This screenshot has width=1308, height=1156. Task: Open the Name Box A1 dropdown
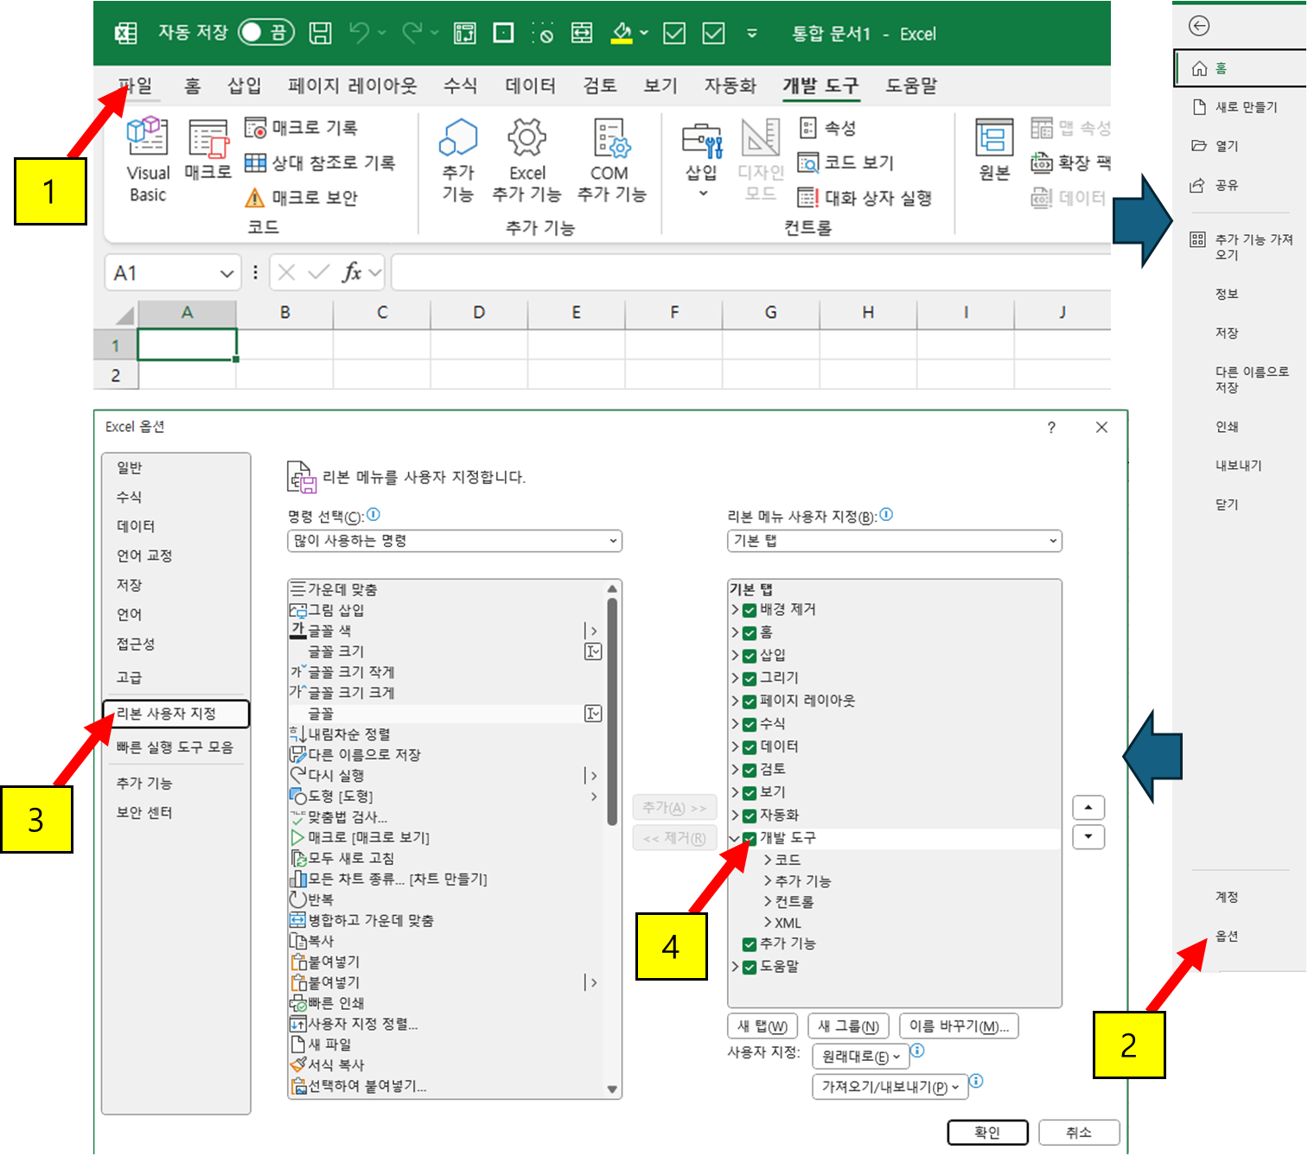227,274
